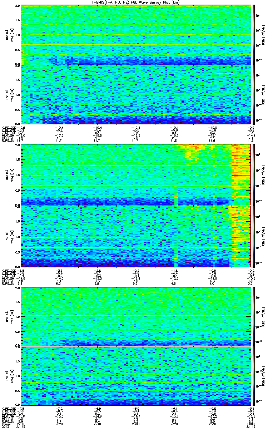Viewport: 268px width, 429px height.
Task: Select the THD B-parallel spectrogram panel
Action: coord(136,237)
